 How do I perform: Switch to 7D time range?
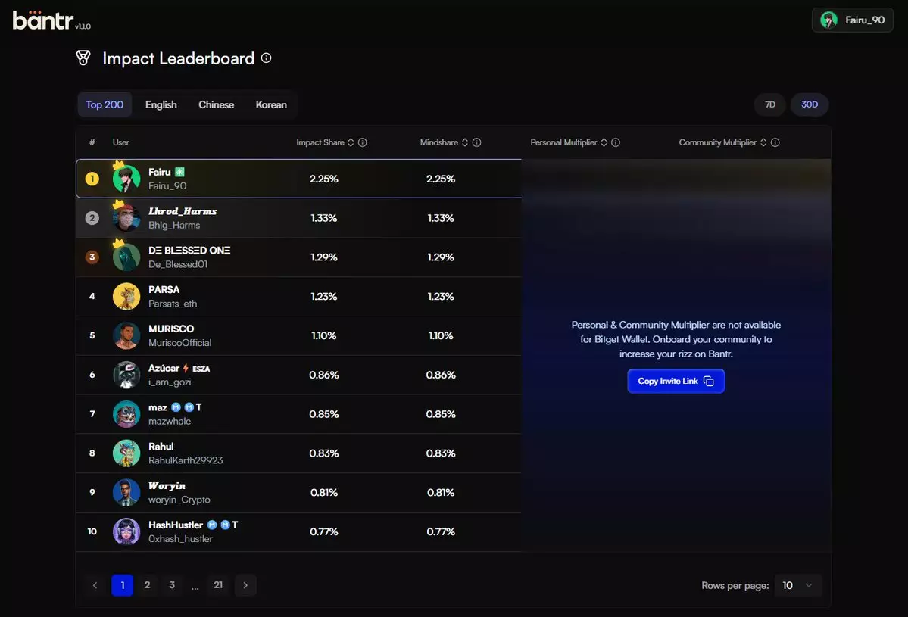coord(769,104)
